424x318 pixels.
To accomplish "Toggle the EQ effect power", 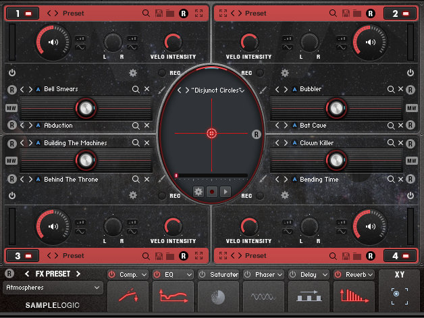I will point(157,275).
